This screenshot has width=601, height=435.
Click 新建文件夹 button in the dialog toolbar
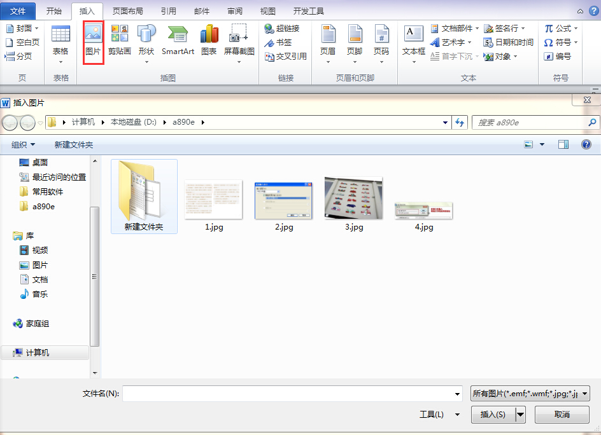click(74, 145)
